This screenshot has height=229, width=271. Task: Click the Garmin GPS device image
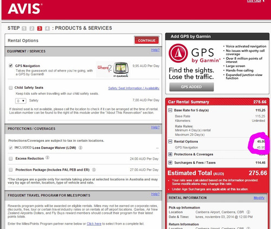click(121, 69)
